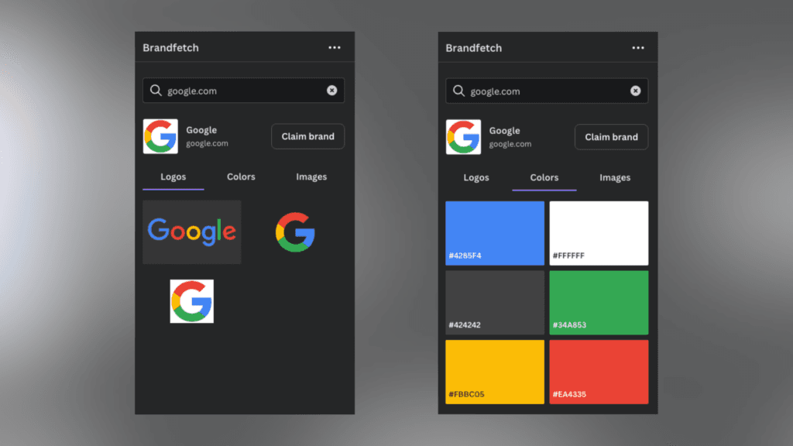Click the google.com domain text under Google, right panel

click(510, 144)
